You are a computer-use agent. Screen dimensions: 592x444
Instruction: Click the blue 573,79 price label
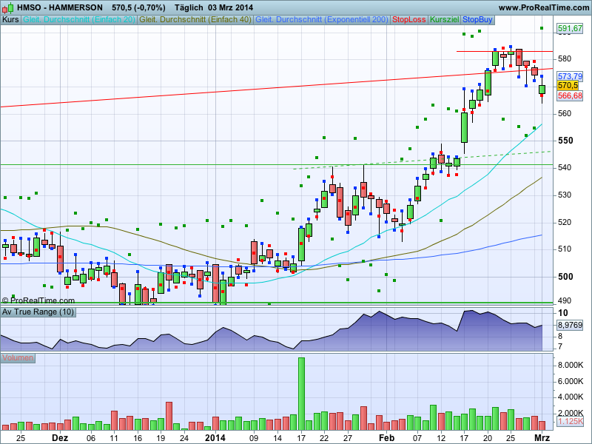point(569,76)
